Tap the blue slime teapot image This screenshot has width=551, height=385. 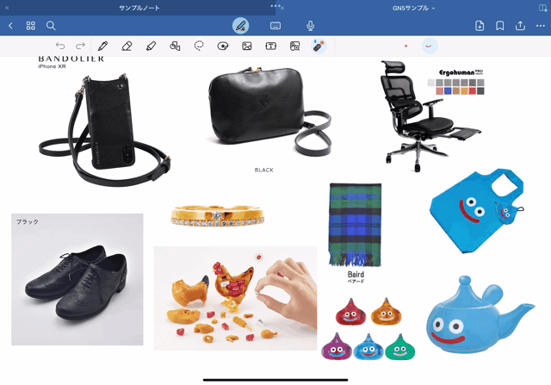[480, 314]
